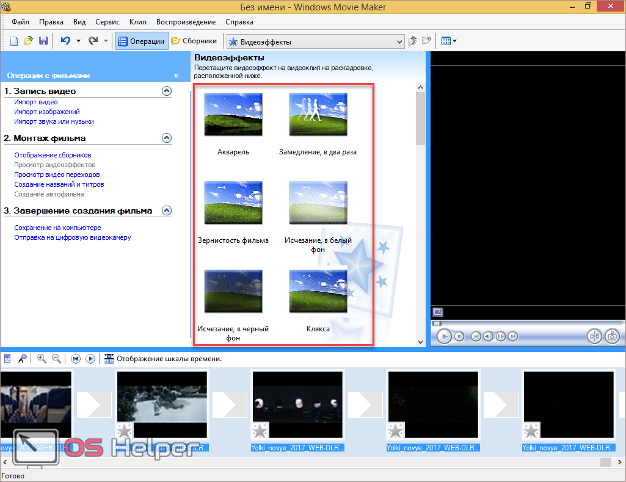Screen dimensions: 626x482
Task: Open the Видеоэффекты collection dropdown
Action: (400, 42)
